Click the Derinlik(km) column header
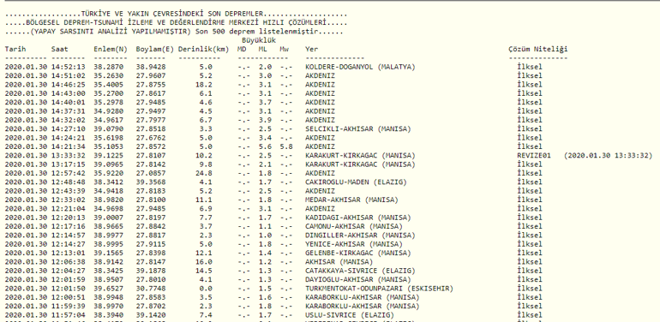 click(x=203, y=49)
